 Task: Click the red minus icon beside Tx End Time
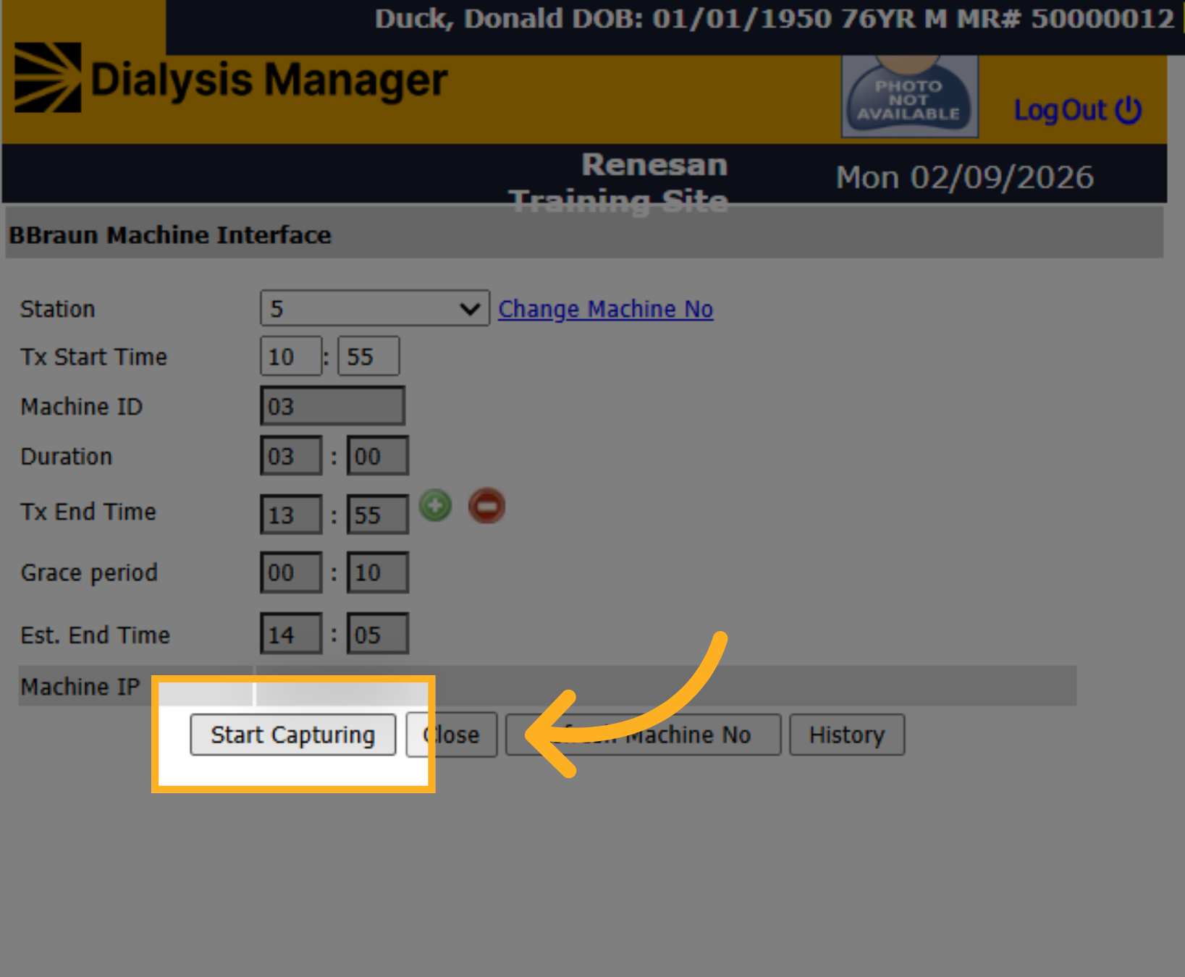[486, 505]
